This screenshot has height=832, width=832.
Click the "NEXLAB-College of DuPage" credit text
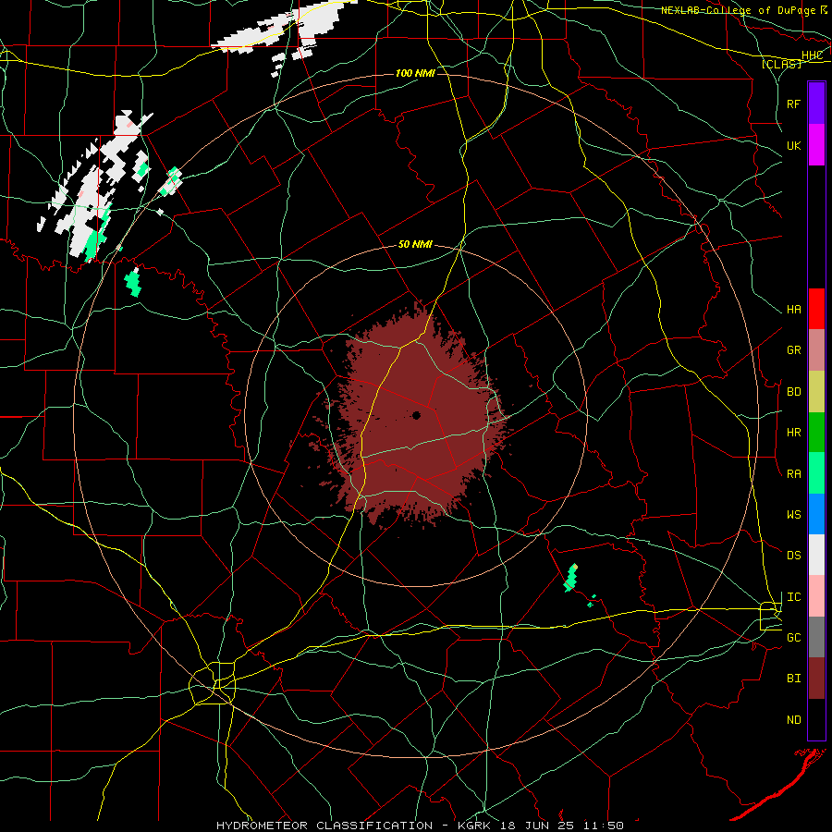tap(738, 10)
